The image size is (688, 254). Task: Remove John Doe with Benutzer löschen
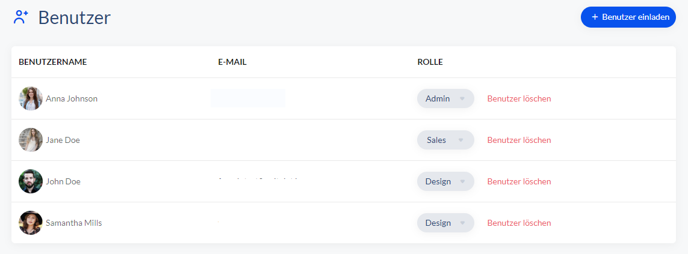[519, 181]
